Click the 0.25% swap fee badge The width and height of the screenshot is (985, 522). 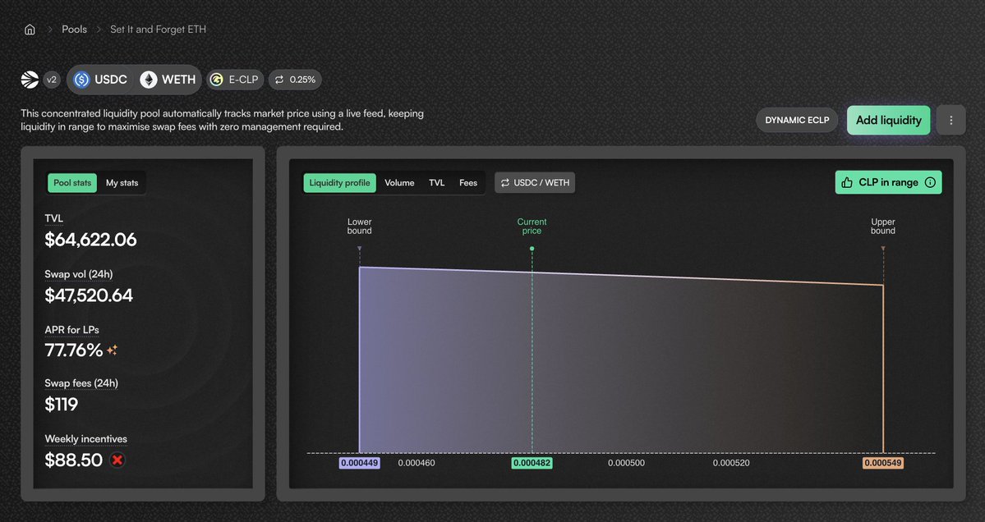click(295, 80)
